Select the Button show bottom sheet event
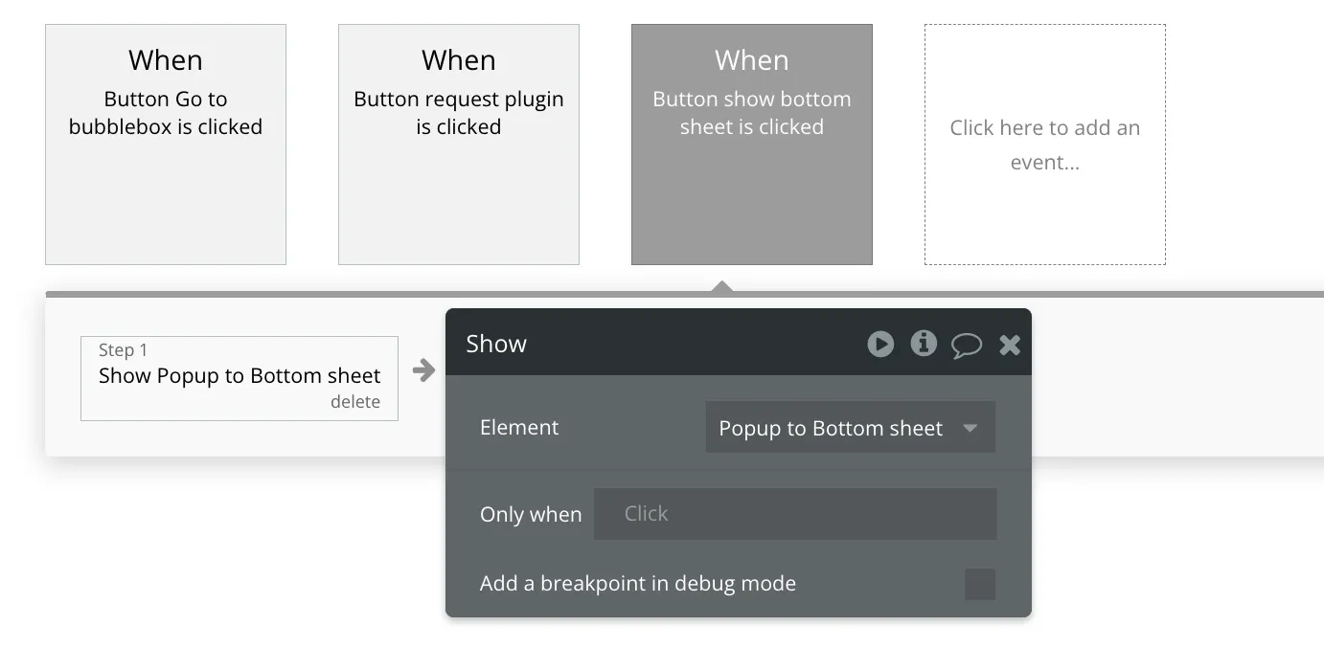Screen dimensions: 1324x670 click(752, 145)
